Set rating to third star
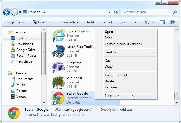This screenshot has width=181, height=123. pos(74,115)
